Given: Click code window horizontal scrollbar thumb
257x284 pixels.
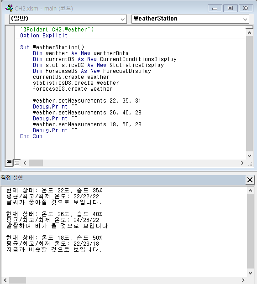Looking at the screenshot, I should 36,163.
